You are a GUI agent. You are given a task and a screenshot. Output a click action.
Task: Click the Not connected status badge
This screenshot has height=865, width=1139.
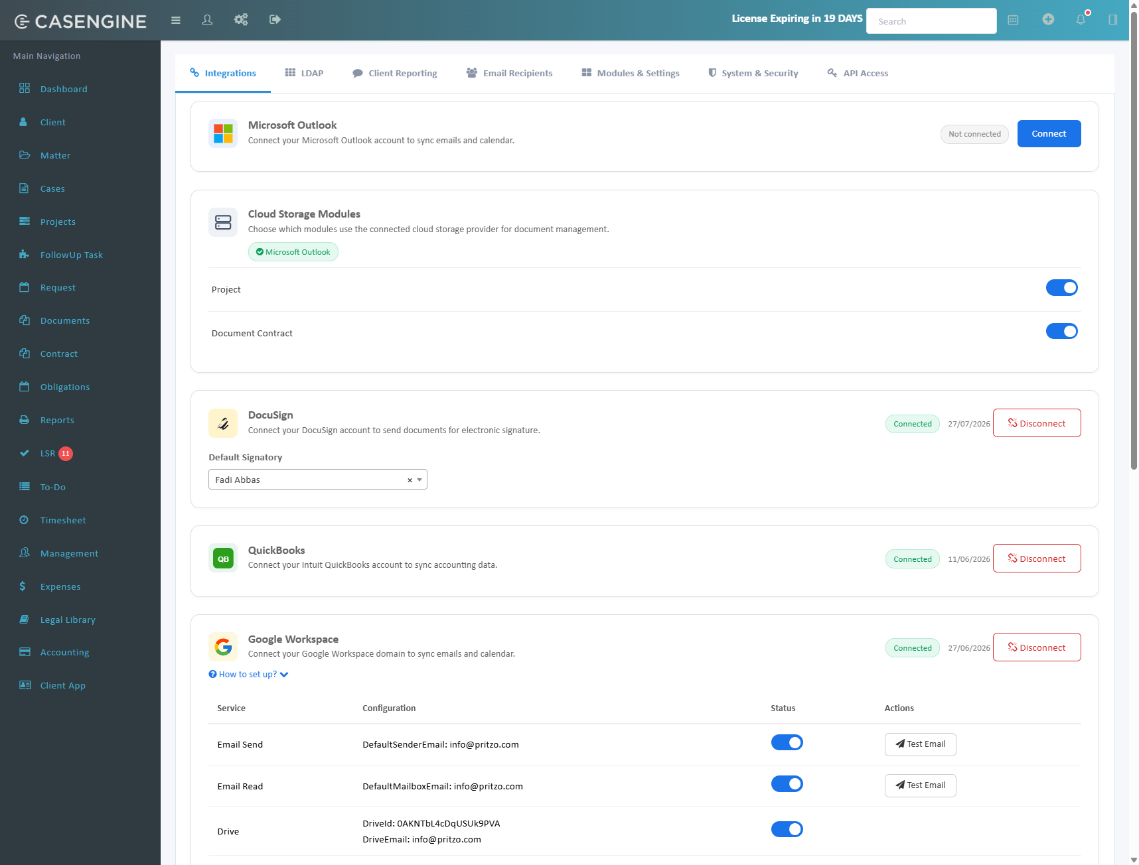974,134
